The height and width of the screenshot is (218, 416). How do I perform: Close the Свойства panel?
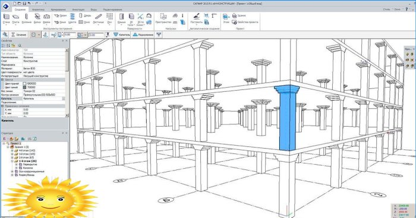pyautogui.click(x=67, y=41)
